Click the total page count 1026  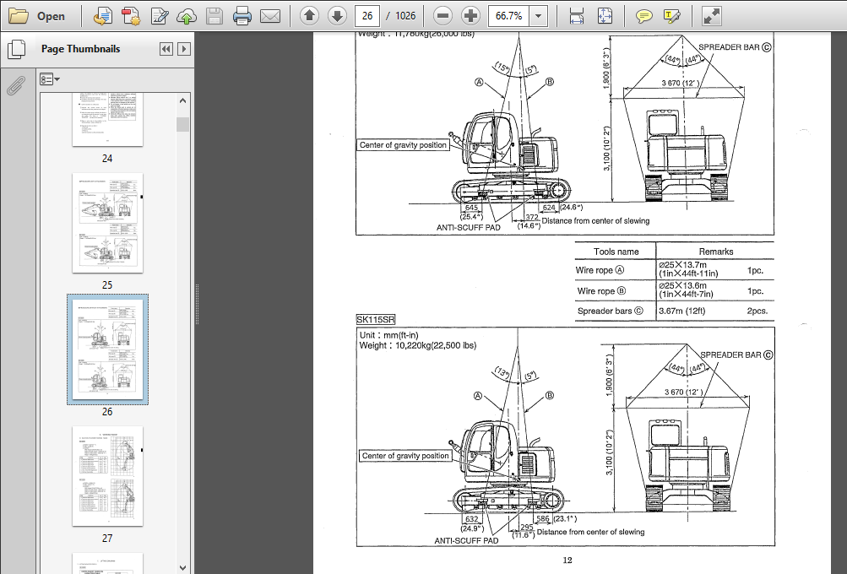[405, 16]
